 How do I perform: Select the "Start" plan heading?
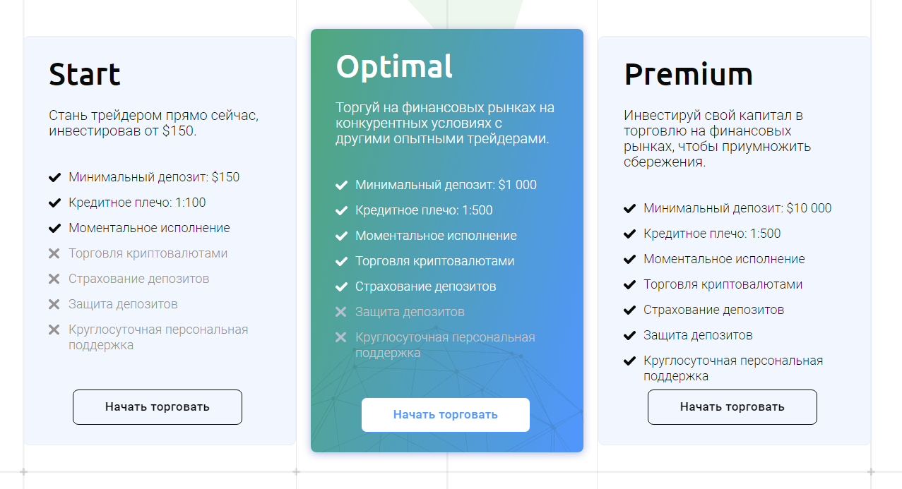pyautogui.click(x=85, y=74)
